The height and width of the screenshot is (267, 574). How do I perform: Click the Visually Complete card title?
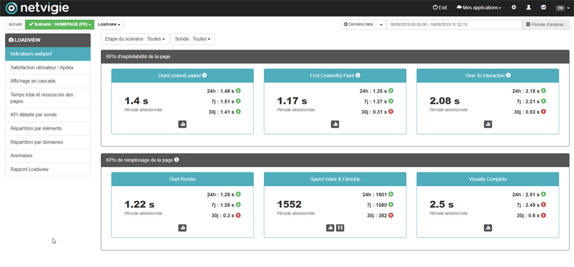pyautogui.click(x=488, y=179)
